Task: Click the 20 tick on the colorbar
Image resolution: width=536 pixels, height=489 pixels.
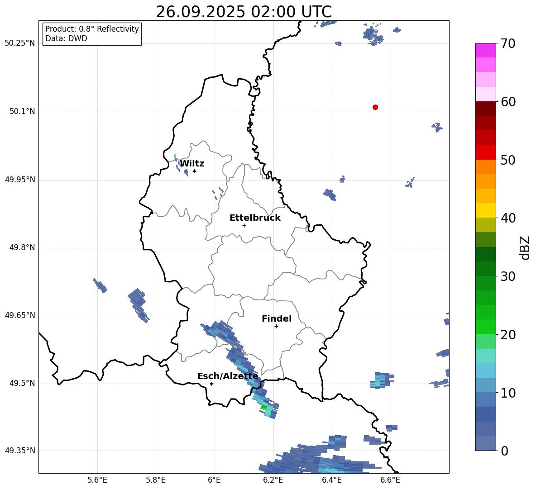Action: (508, 335)
